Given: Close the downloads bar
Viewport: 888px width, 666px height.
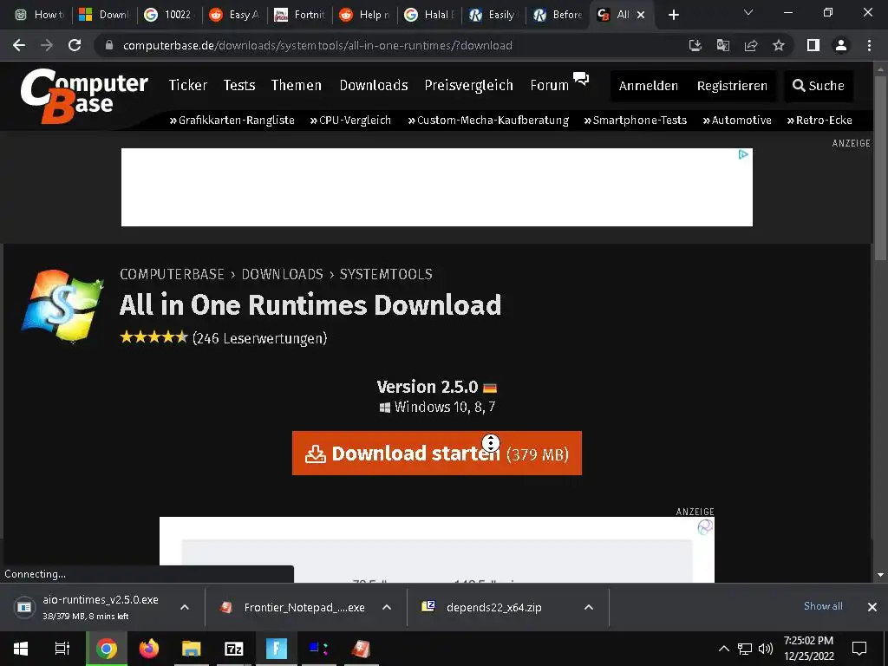Looking at the screenshot, I should (x=872, y=607).
